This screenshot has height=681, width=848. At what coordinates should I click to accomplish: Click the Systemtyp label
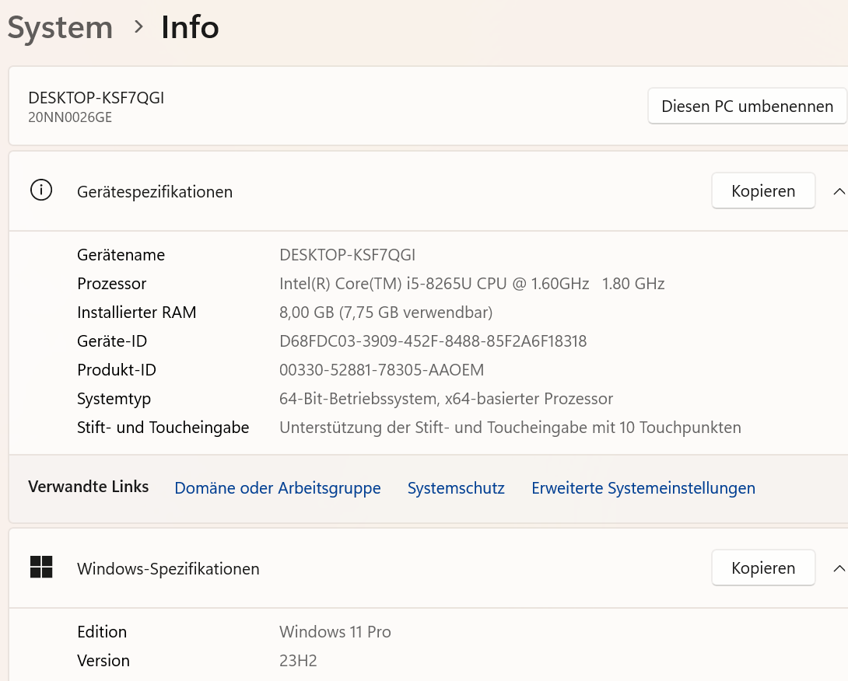tap(114, 399)
